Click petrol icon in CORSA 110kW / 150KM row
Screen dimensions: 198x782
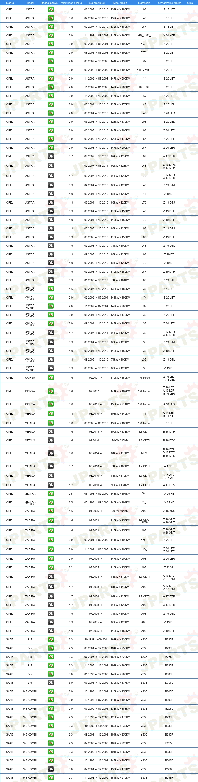(51, 378)
